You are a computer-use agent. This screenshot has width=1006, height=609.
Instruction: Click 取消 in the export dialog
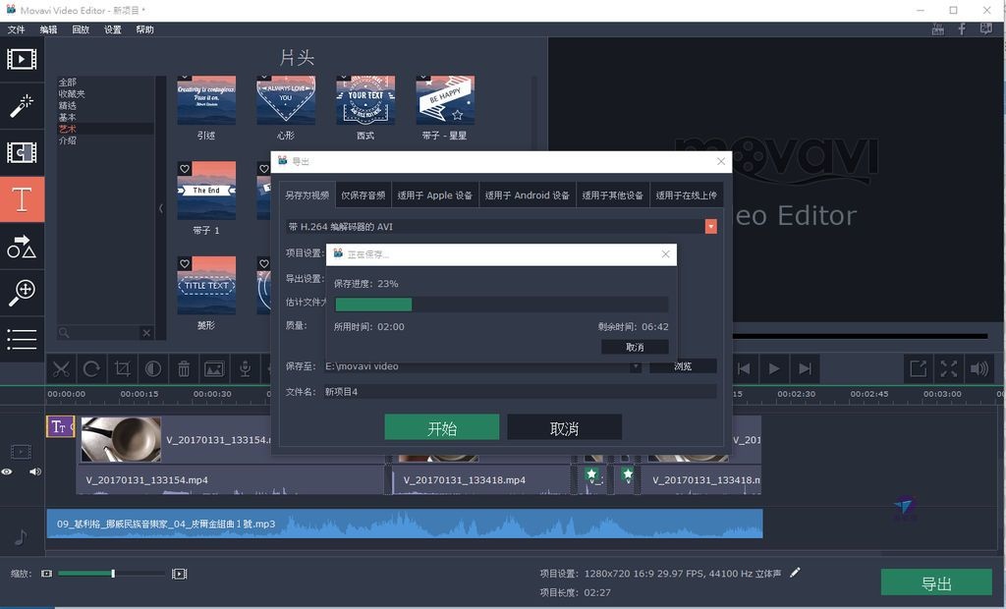(564, 427)
